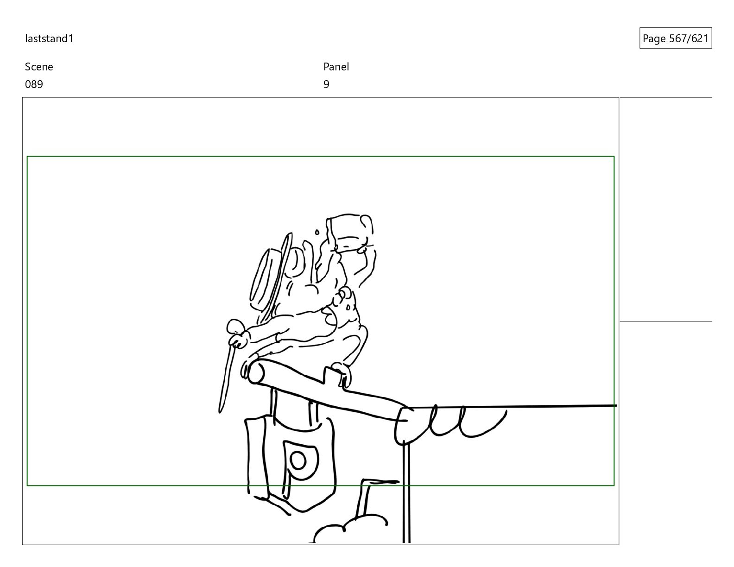The width and height of the screenshot is (734, 567).
Task: Select the scene number '089'
Action: tap(34, 84)
